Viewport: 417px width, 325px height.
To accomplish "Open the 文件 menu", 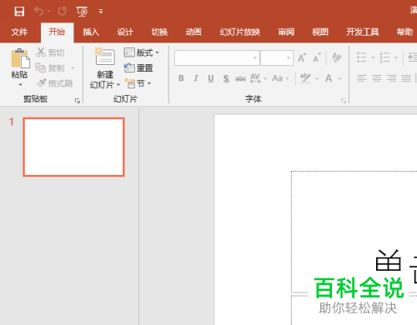I will click(19, 32).
